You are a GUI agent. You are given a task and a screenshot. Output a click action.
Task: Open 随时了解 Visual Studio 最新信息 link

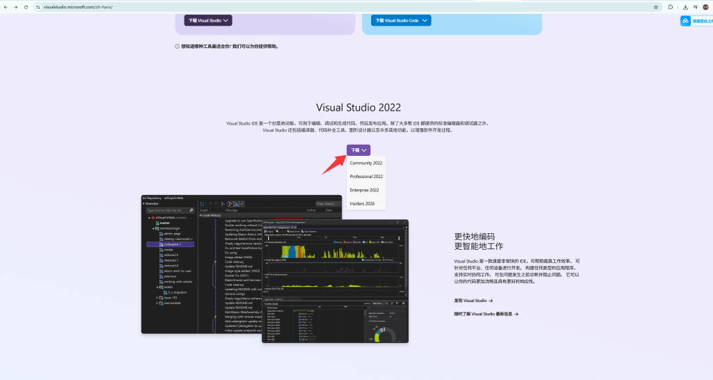[x=486, y=314]
